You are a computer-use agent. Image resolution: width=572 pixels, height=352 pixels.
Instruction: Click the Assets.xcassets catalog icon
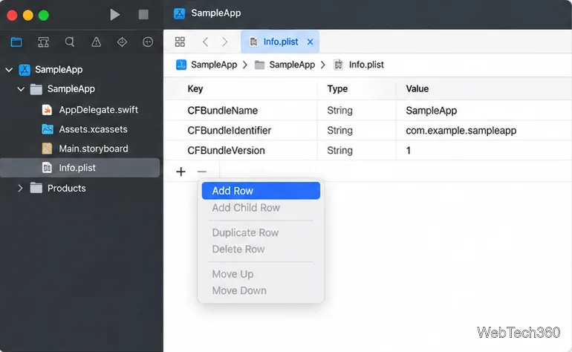point(48,129)
